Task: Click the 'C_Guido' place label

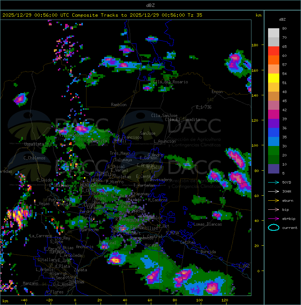Action: coord(44,180)
